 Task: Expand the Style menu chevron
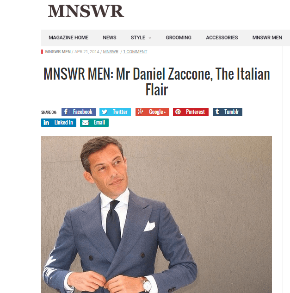[x=150, y=38]
